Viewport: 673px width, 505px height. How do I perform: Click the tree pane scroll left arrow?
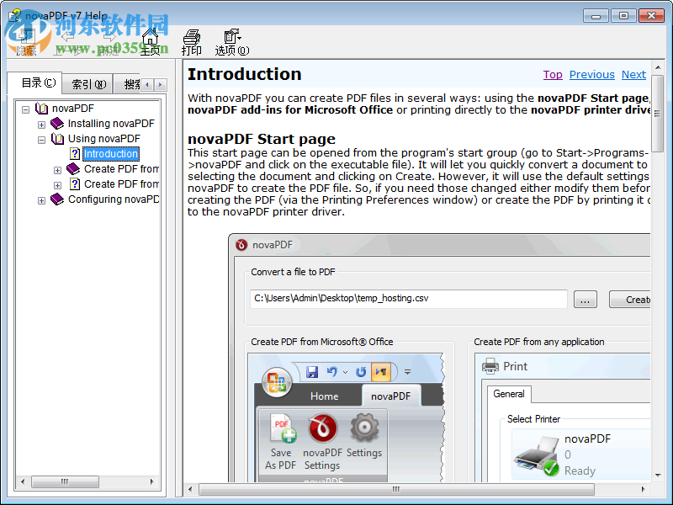tap(23, 481)
